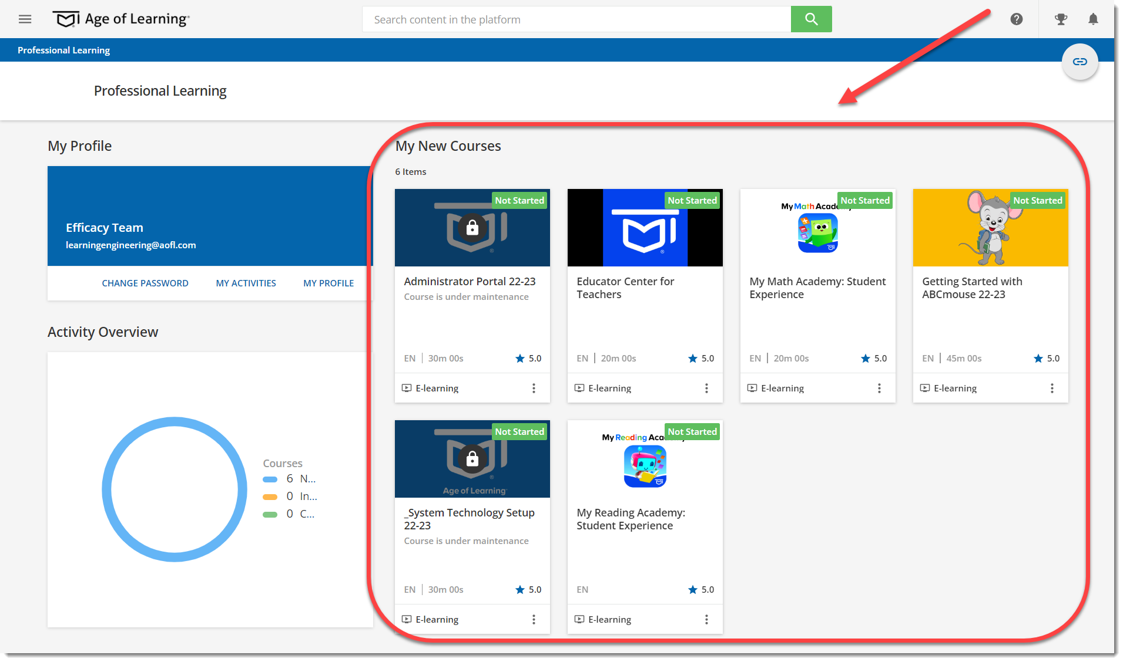Viewport: 1123px width, 662px height.
Task: Click CHANGE PASSWORD link
Action: tap(145, 283)
